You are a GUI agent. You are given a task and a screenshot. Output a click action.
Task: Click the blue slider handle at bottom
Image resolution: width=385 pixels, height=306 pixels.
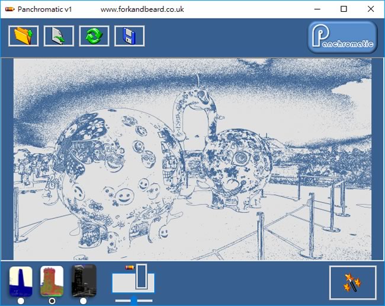click(134, 301)
